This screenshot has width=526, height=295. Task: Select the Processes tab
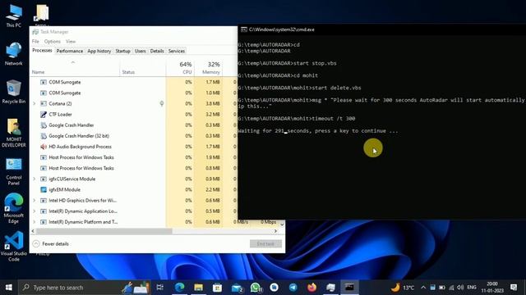[x=42, y=51]
